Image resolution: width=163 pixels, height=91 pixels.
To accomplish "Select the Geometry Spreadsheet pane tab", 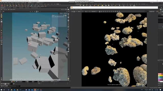I will click(35, 8).
